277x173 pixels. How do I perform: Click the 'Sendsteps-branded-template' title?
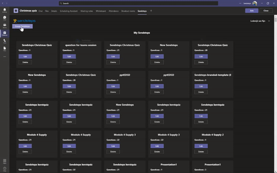213,75
